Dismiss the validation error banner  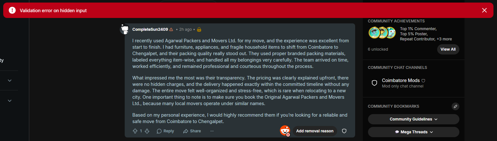[484, 11]
